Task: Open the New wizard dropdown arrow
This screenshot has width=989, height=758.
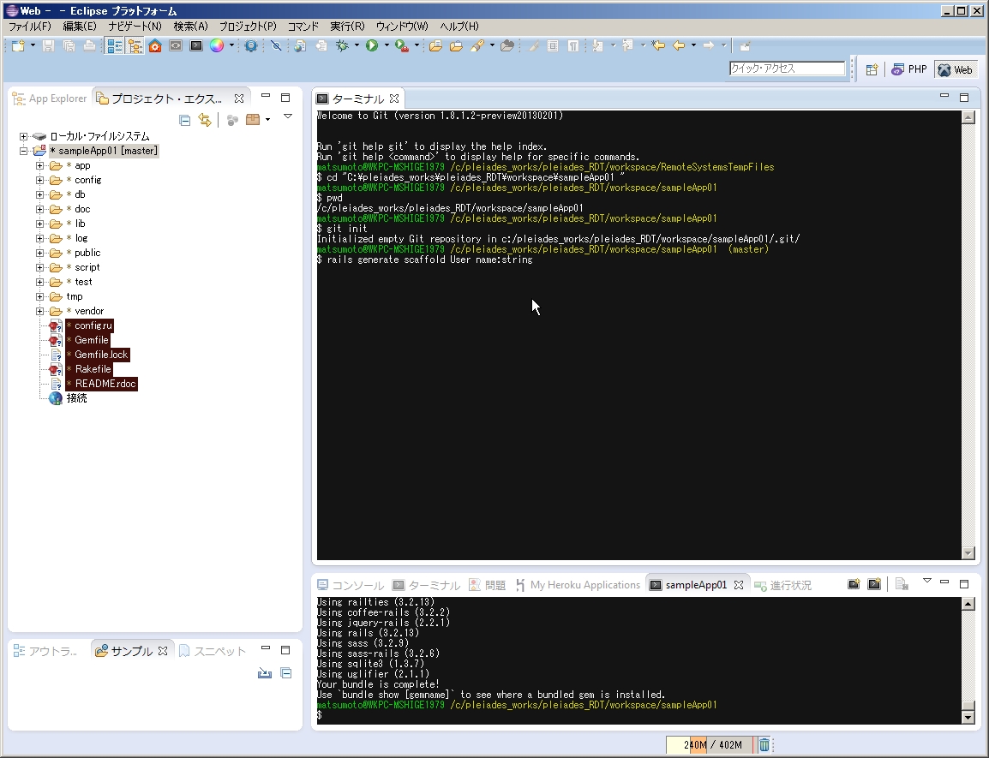Action: tap(33, 45)
